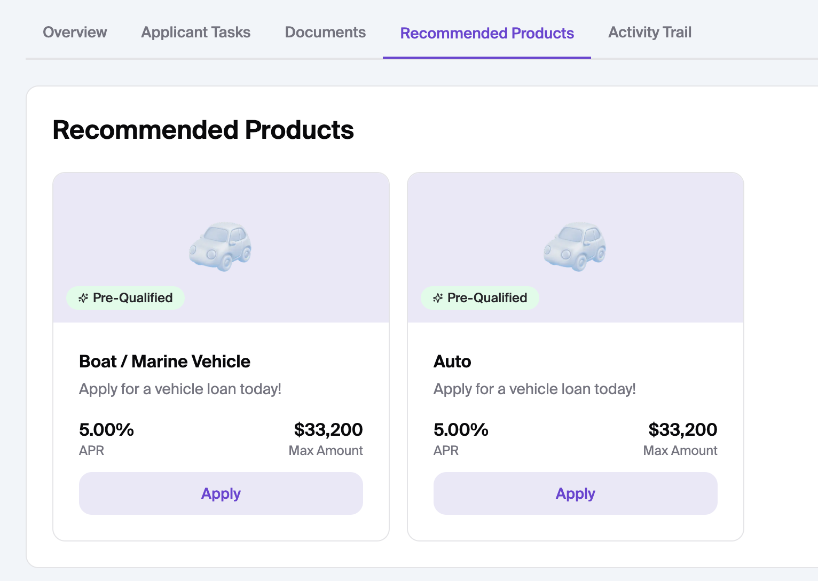Click the Auto product title
818x581 pixels.
452,362
